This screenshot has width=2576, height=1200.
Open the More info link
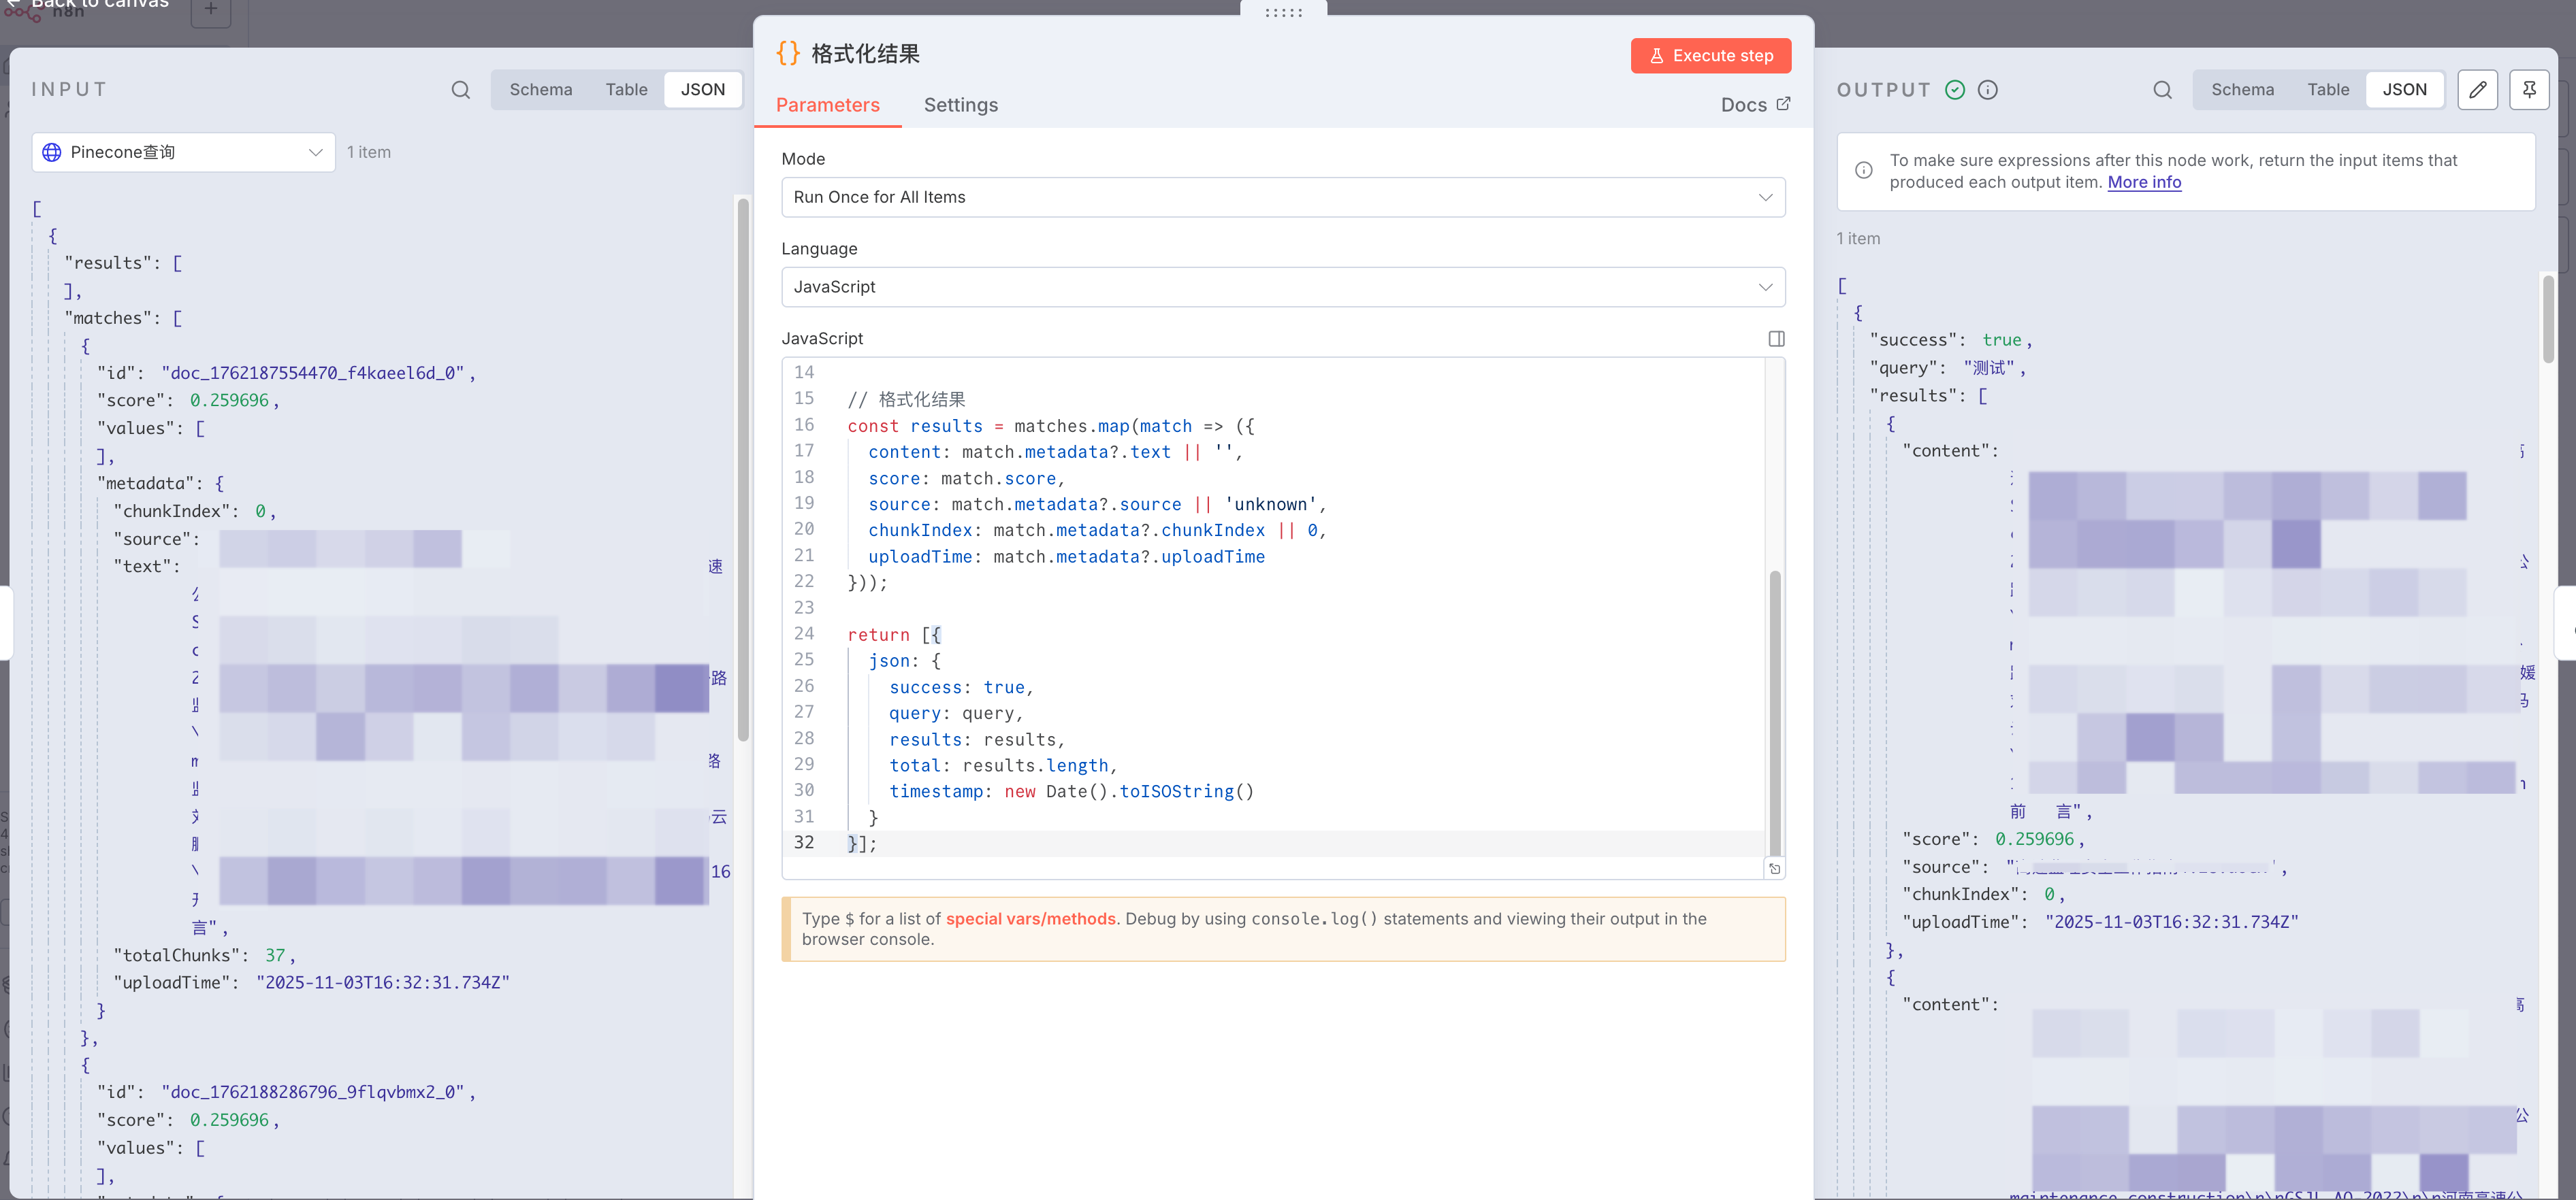(x=2144, y=183)
